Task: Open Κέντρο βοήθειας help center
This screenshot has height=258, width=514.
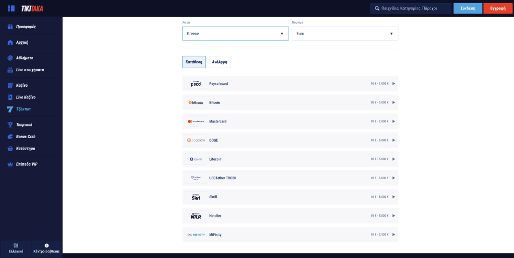Action: [x=46, y=248]
